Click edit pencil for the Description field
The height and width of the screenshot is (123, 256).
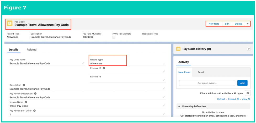click(164, 88)
